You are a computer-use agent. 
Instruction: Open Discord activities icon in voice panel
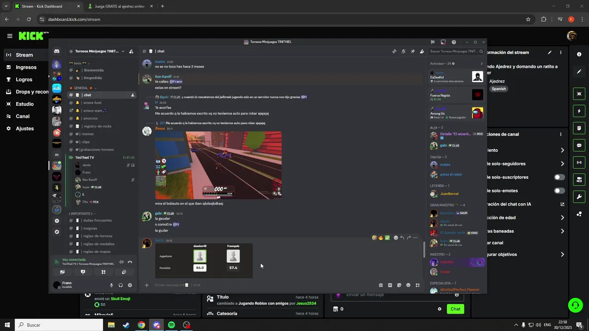(x=104, y=272)
